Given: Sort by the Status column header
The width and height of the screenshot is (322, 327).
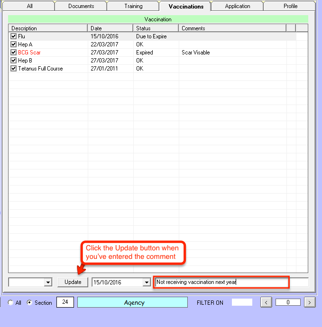Looking at the screenshot, I should point(156,28).
